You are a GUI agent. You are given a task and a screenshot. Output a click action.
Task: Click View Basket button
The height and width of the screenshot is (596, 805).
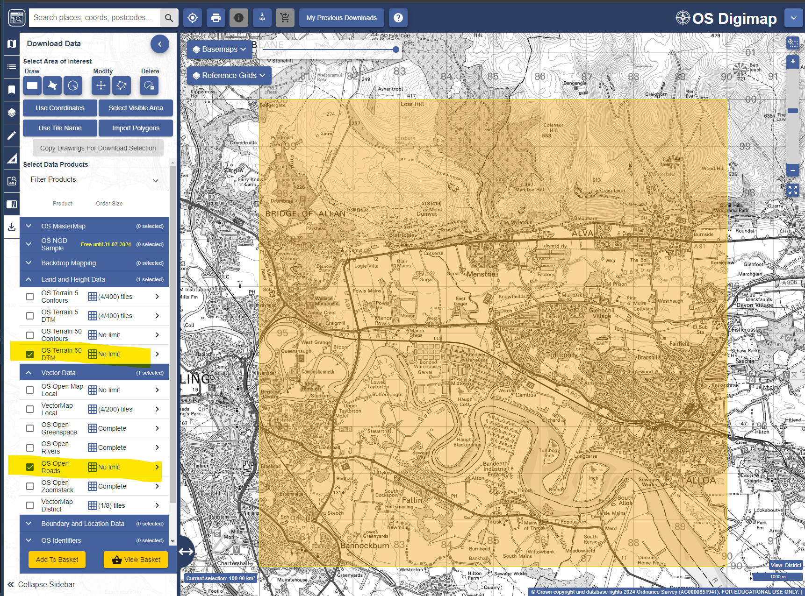[x=136, y=560]
